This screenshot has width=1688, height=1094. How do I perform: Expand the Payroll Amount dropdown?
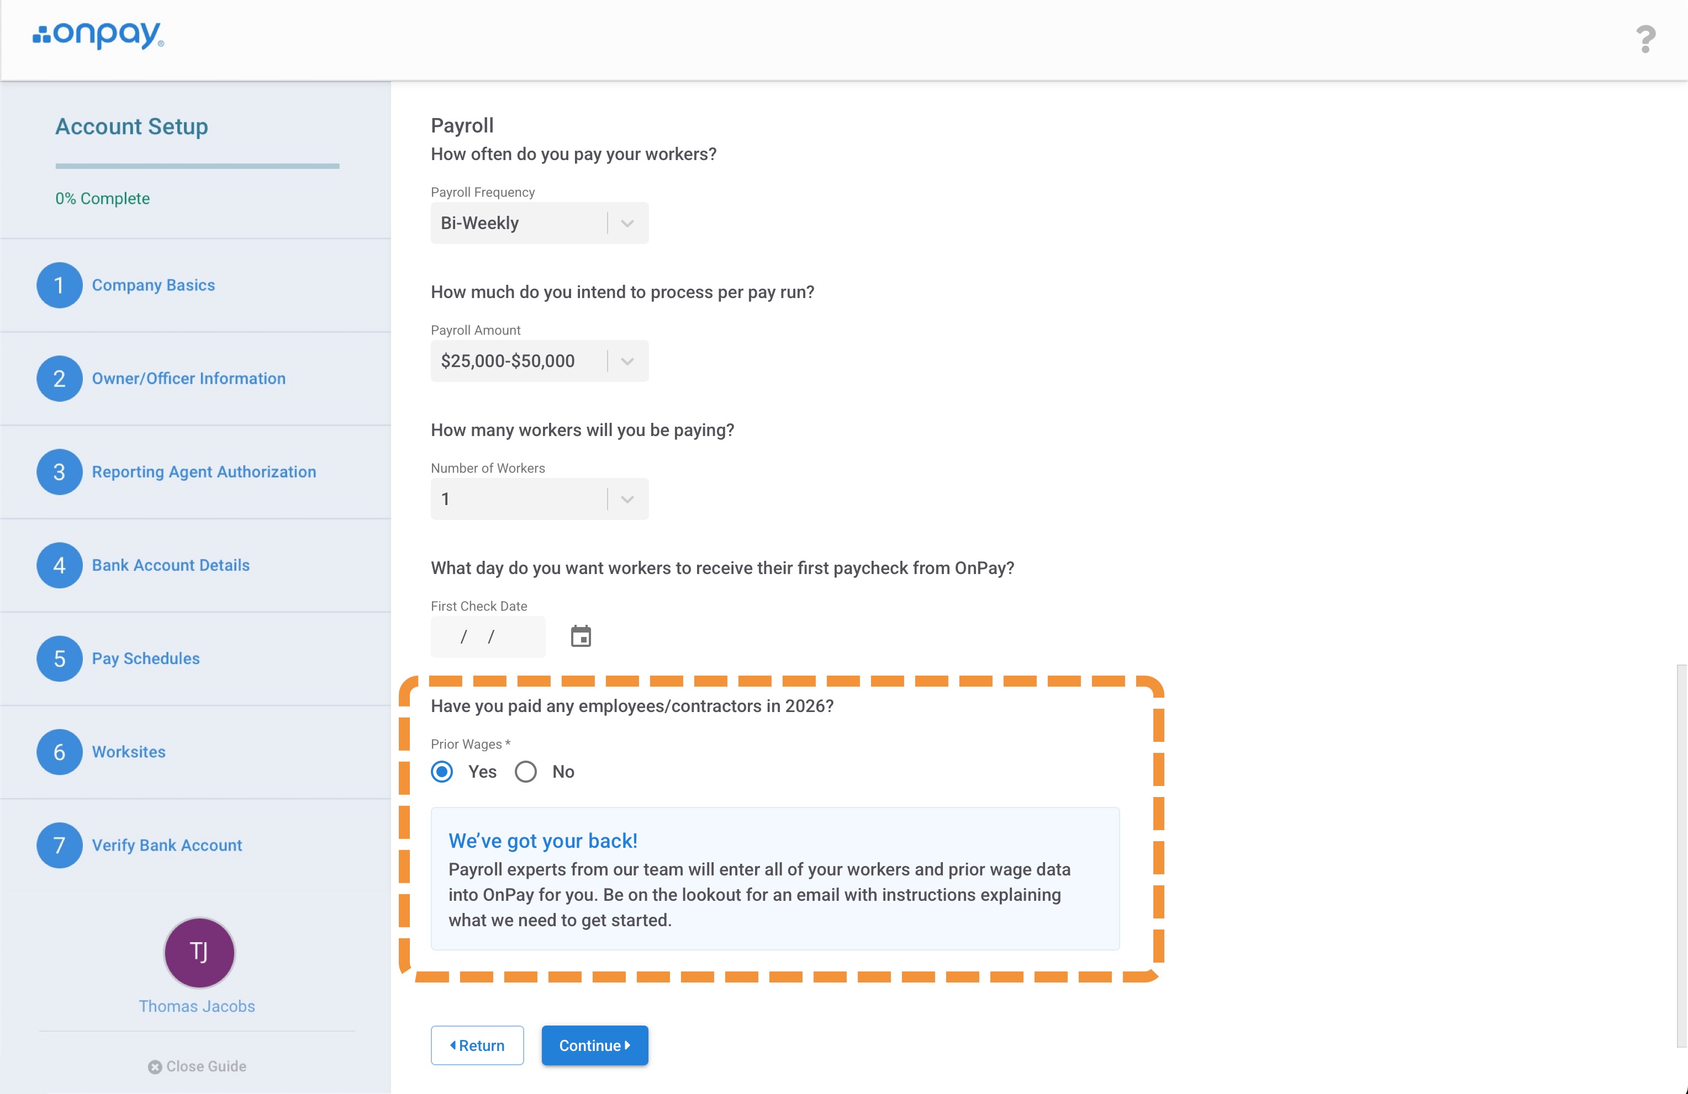pos(539,362)
